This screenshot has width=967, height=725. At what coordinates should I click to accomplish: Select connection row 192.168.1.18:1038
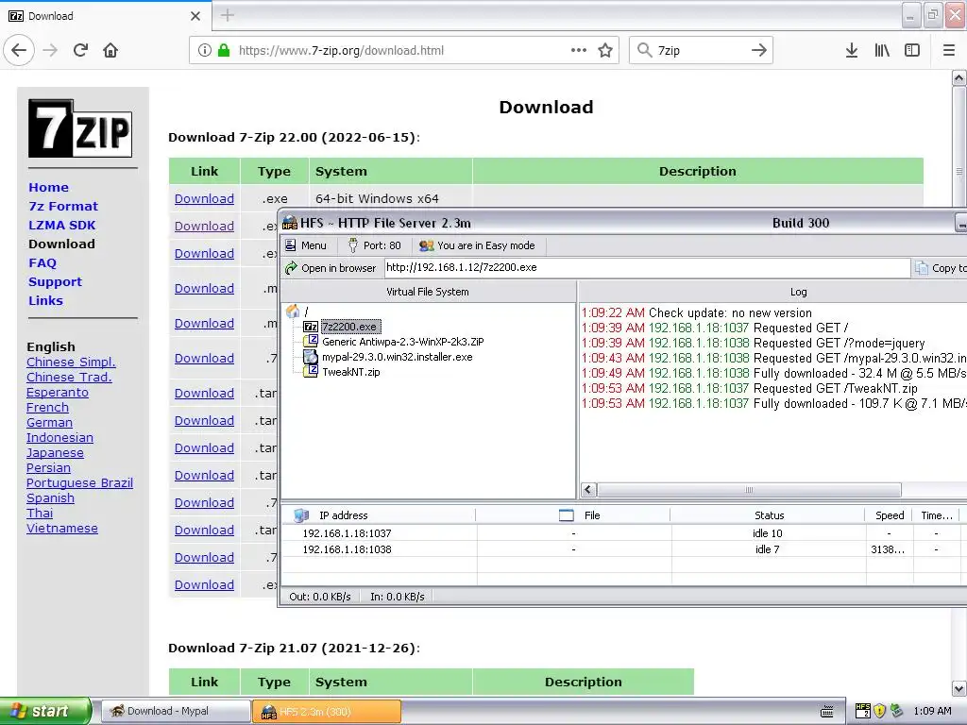[x=623, y=549]
